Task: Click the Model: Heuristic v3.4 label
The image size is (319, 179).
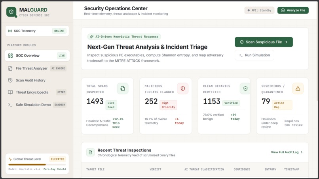Action: [x=24, y=169]
